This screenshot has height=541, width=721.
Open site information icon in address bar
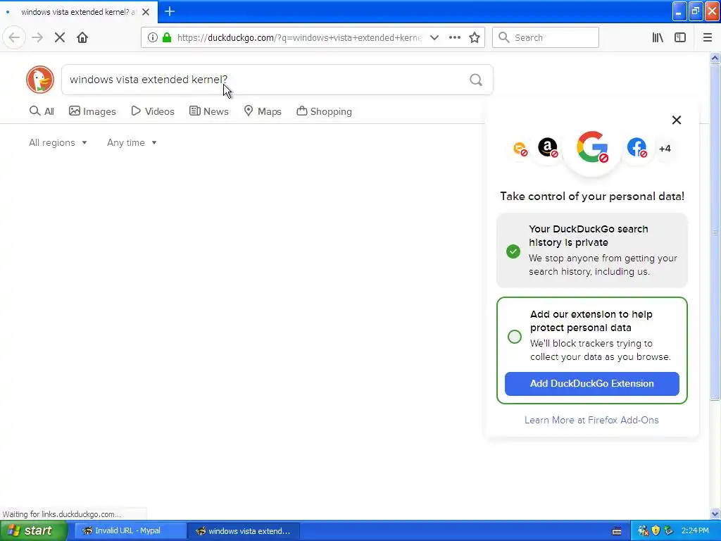pyautogui.click(x=153, y=37)
